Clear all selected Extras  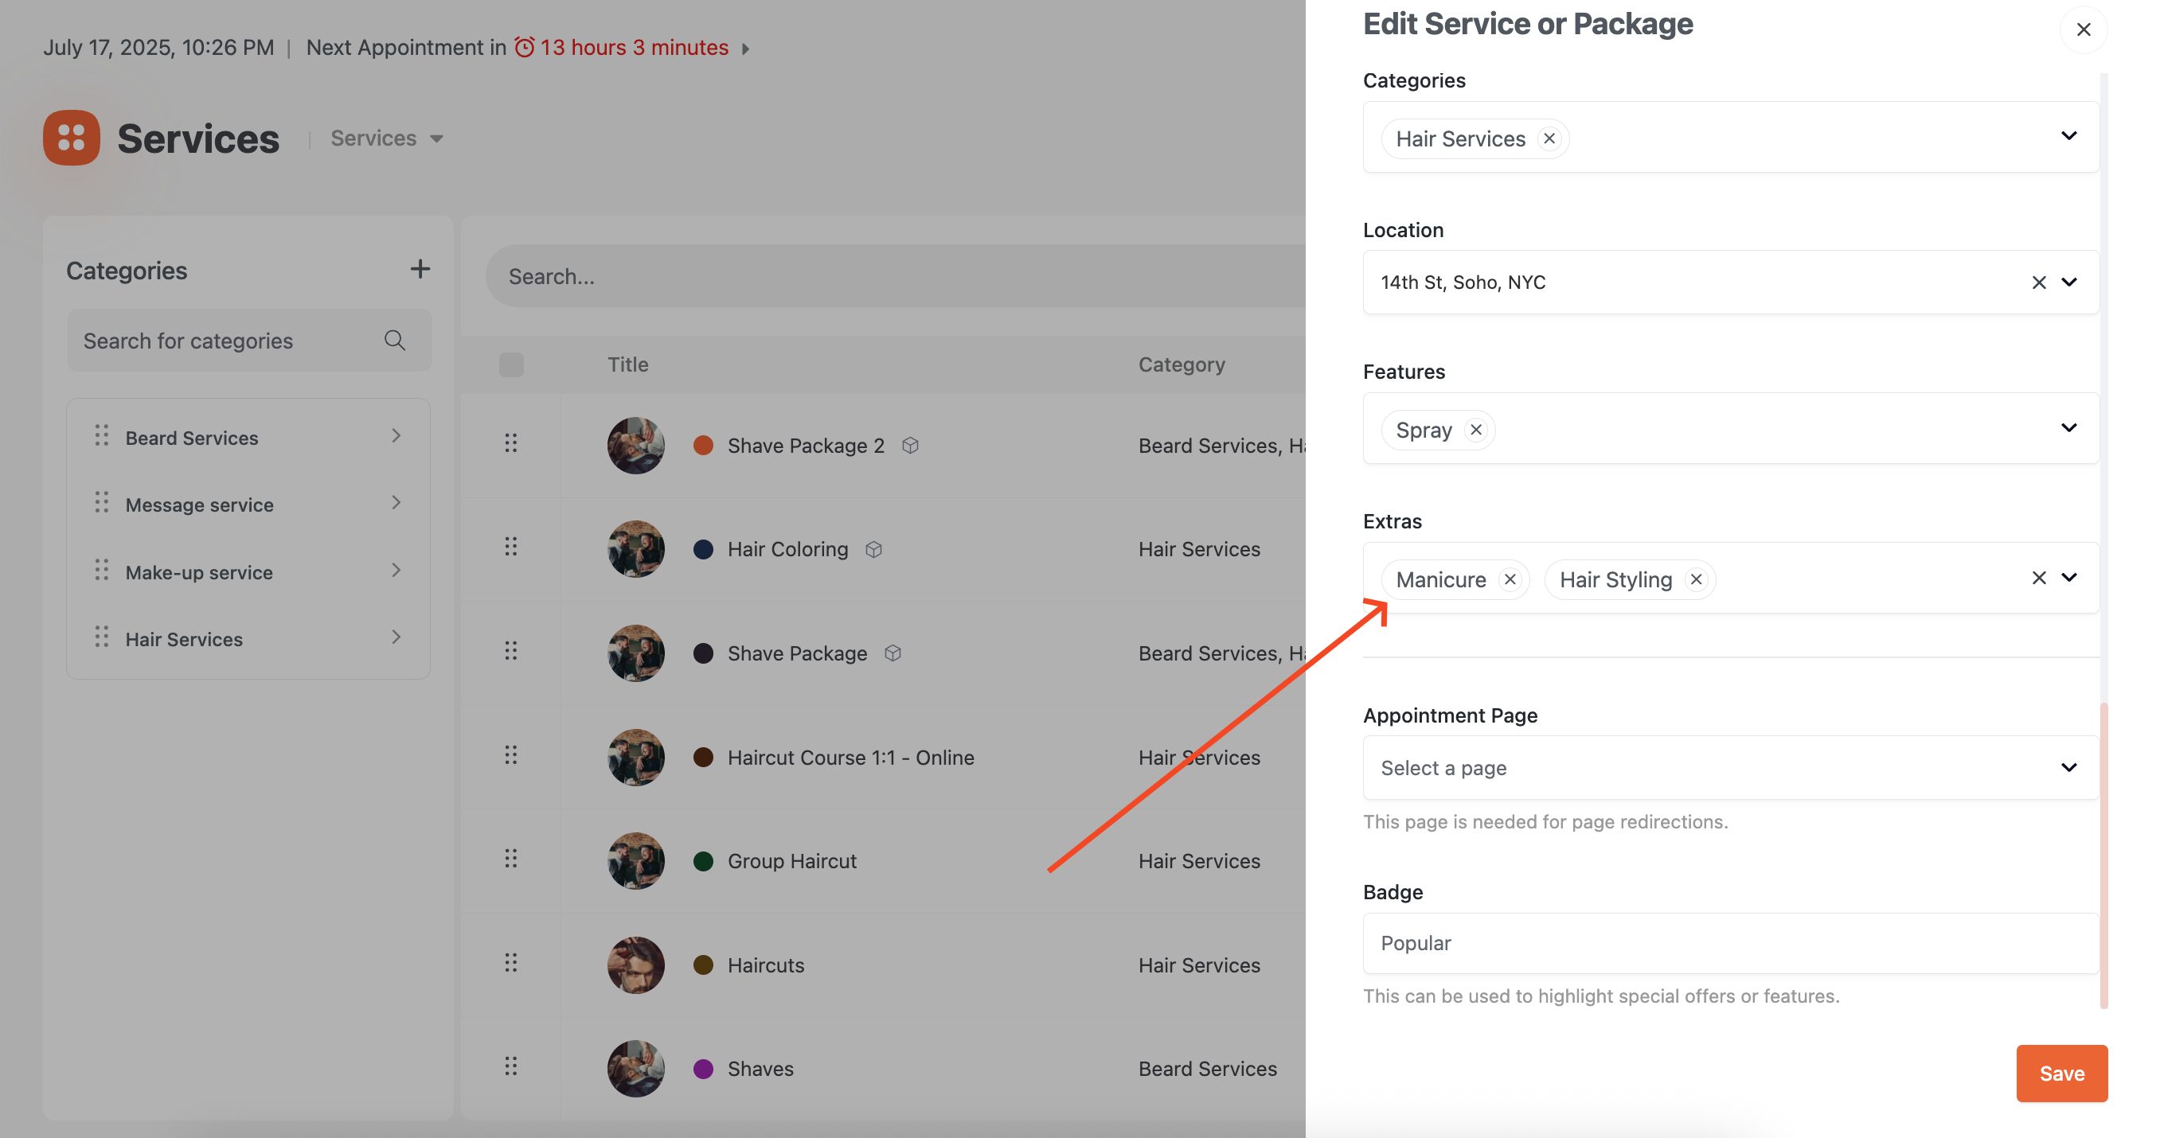[2038, 578]
